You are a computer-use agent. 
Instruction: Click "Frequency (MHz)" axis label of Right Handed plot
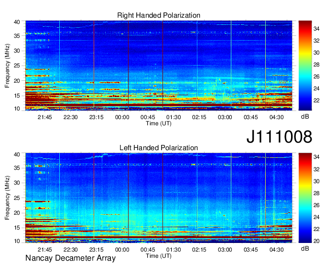pyautogui.click(x=7, y=66)
